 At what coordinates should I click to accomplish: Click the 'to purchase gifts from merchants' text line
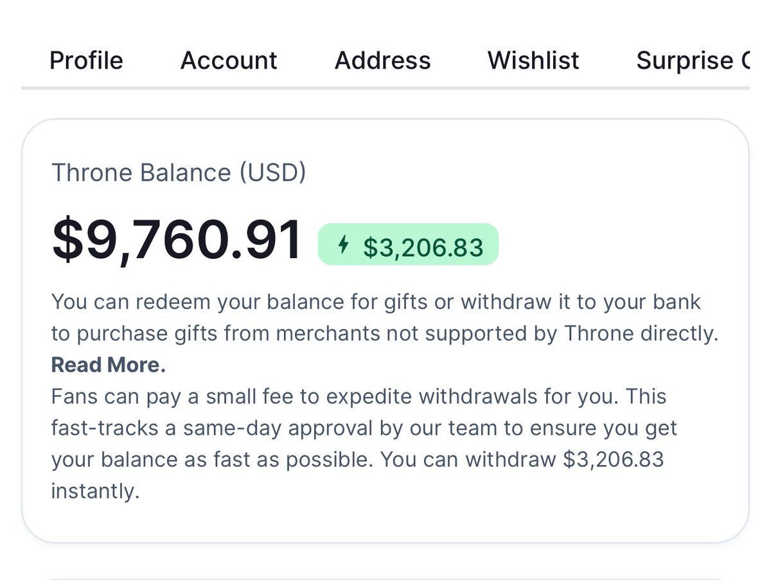pos(384,333)
